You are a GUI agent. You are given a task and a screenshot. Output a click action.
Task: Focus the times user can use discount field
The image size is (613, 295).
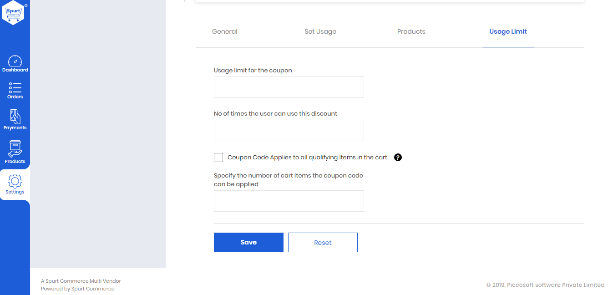[x=289, y=130]
